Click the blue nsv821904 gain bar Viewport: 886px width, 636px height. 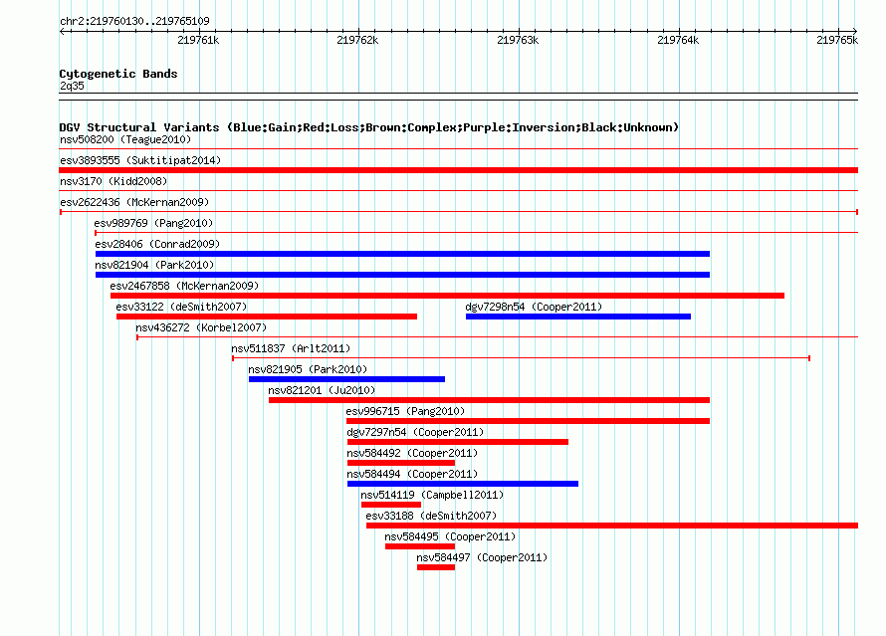[x=402, y=275]
